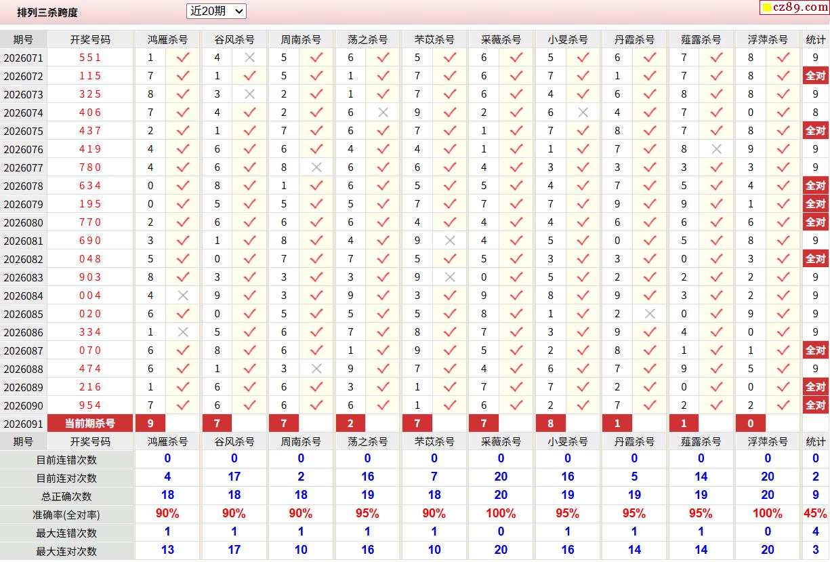
Task: Select issue number 2026091
Action: pos(23,424)
